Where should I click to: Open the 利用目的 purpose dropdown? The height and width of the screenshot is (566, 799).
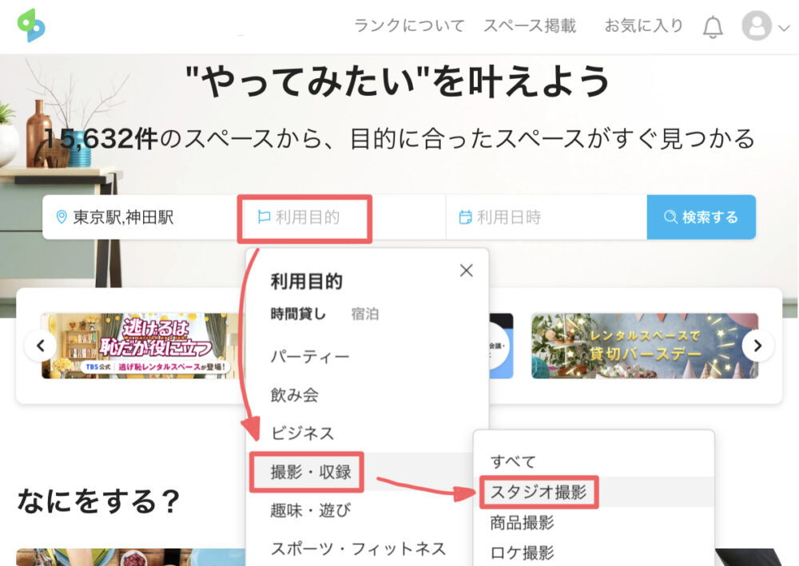coord(306,217)
